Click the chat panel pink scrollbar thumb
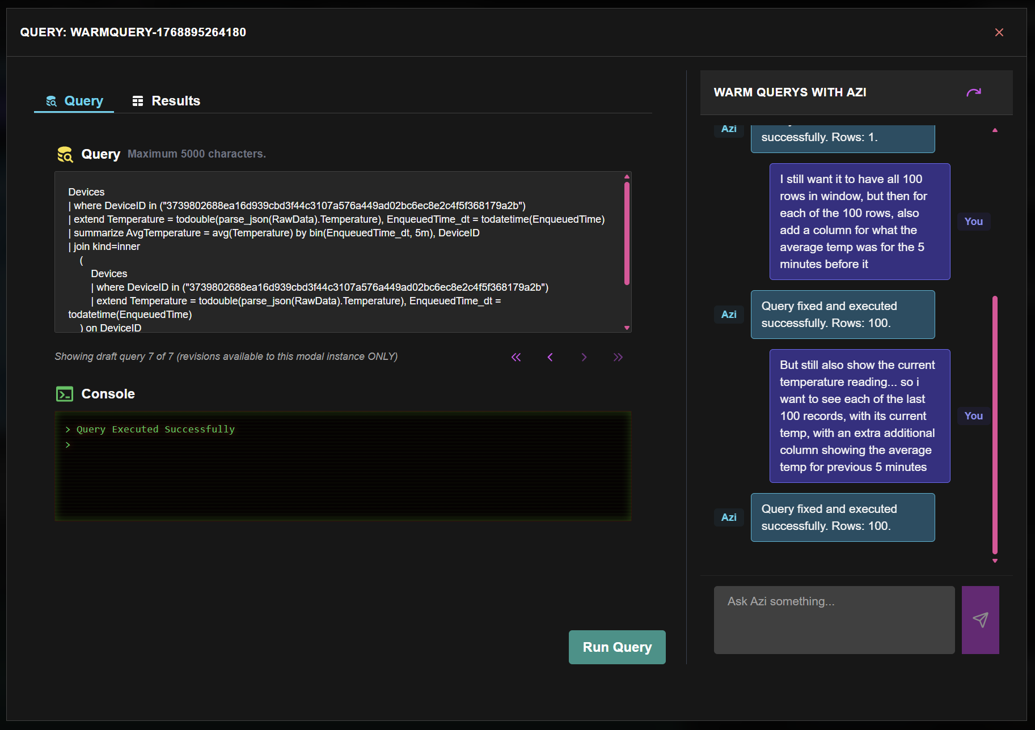This screenshot has width=1035, height=730. [x=995, y=425]
